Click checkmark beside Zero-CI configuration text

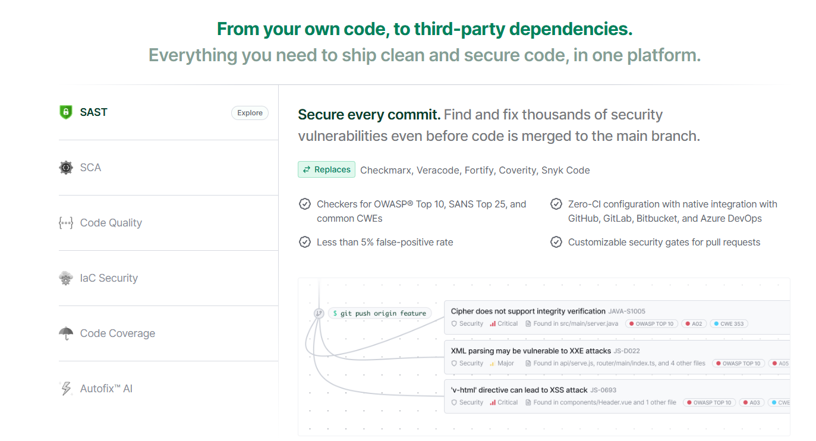pyautogui.click(x=556, y=204)
